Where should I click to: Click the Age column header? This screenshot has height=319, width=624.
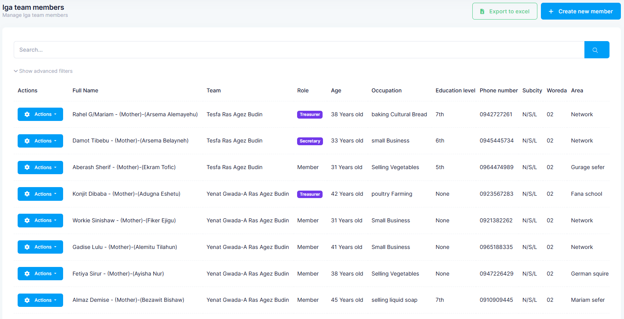pos(336,90)
